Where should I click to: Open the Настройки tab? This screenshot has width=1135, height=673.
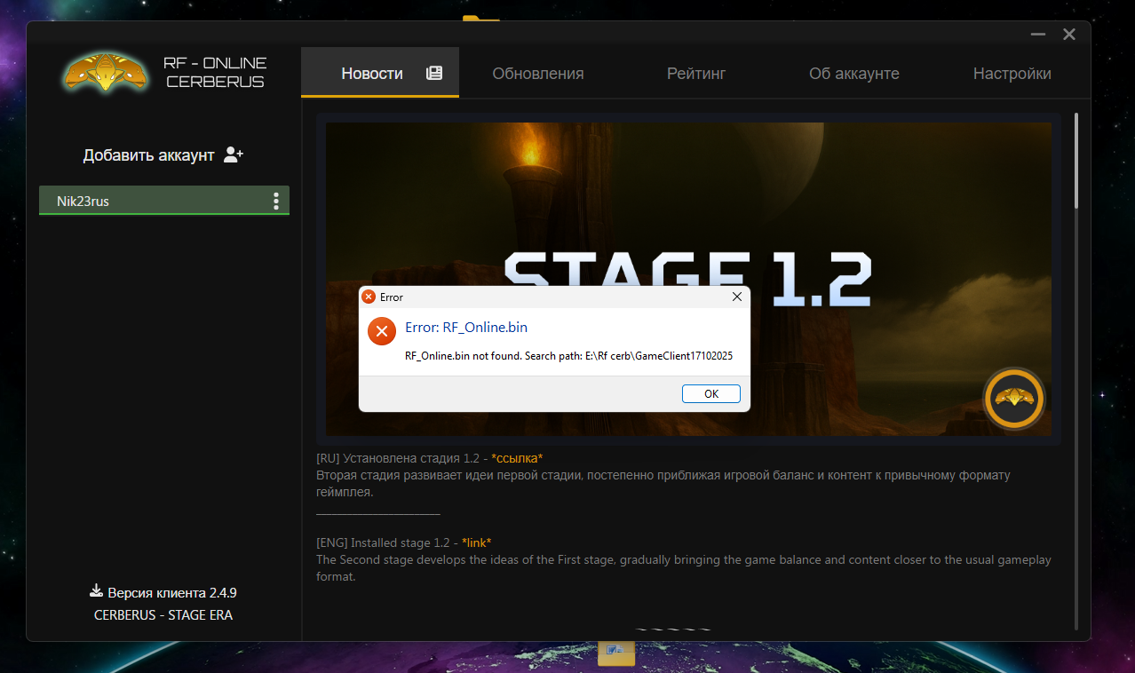click(1012, 74)
